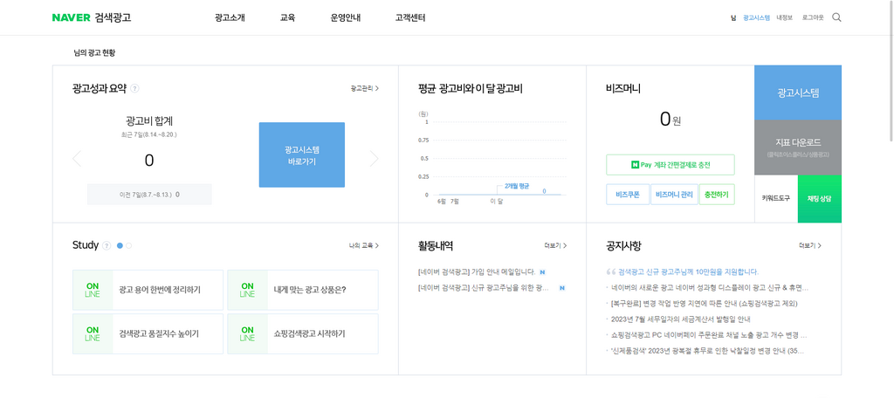Image resolution: width=894 pixels, height=398 pixels.
Task: Open course 검색광고 품질지수 높이기
Action: pos(148,333)
